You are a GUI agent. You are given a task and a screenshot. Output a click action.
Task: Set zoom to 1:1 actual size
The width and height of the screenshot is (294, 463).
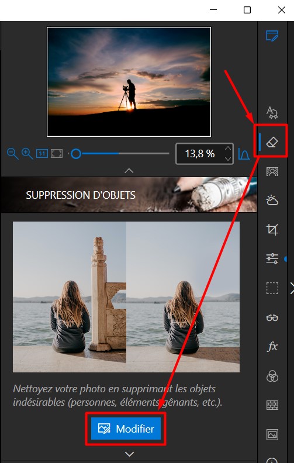42,154
